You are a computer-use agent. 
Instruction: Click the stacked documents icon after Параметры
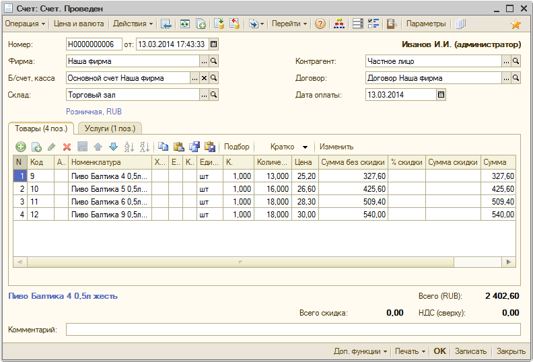(460, 24)
